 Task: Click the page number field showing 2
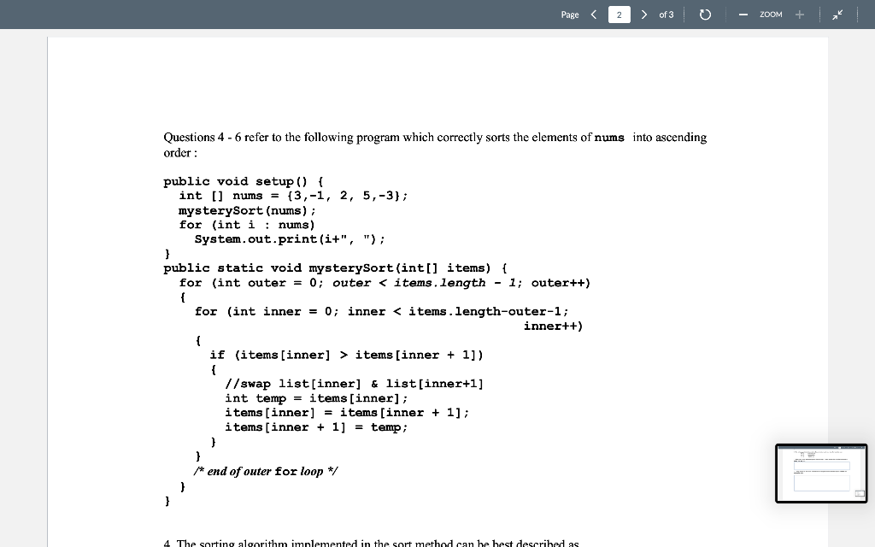coord(619,15)
